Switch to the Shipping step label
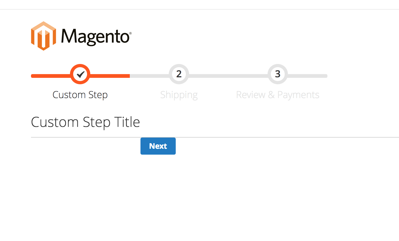The image size is (399, 241). (x=179, y=95)
